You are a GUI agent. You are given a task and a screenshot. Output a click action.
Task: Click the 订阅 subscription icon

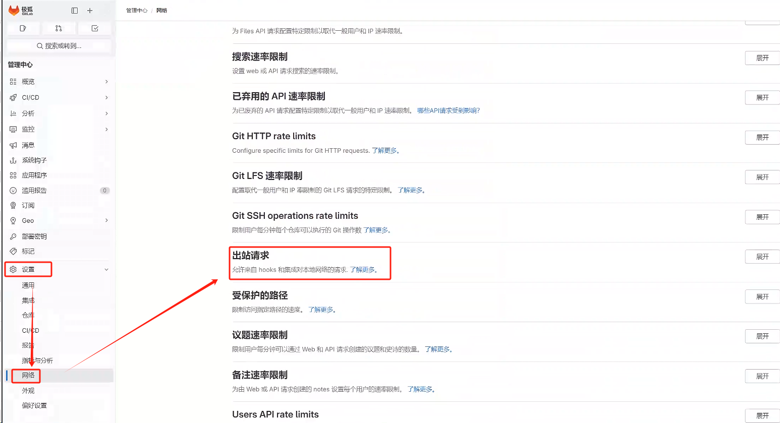point(13,205)
